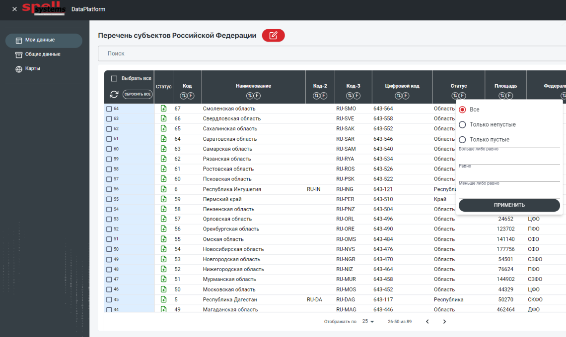This screenshot has height=337, width=566.
Task: Go to the next page of results
Action: pyautogui.click(x=444, y=322)
